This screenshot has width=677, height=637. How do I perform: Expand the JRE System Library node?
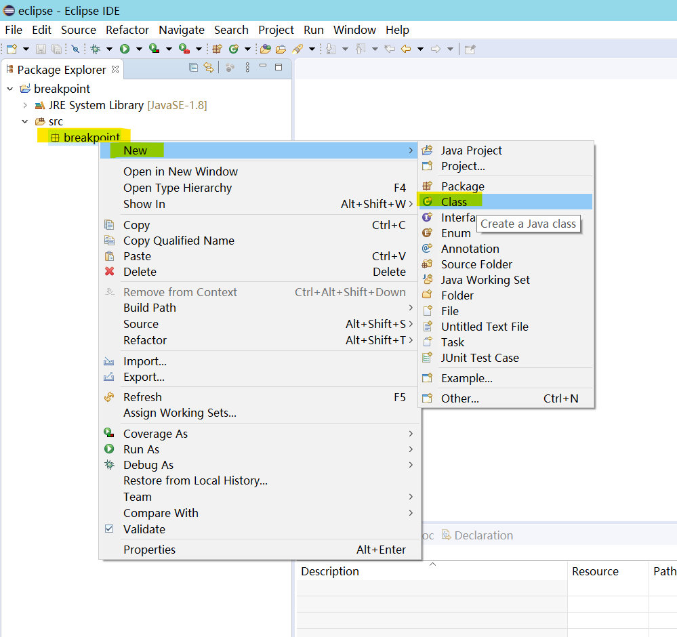(x=25, y=105)
